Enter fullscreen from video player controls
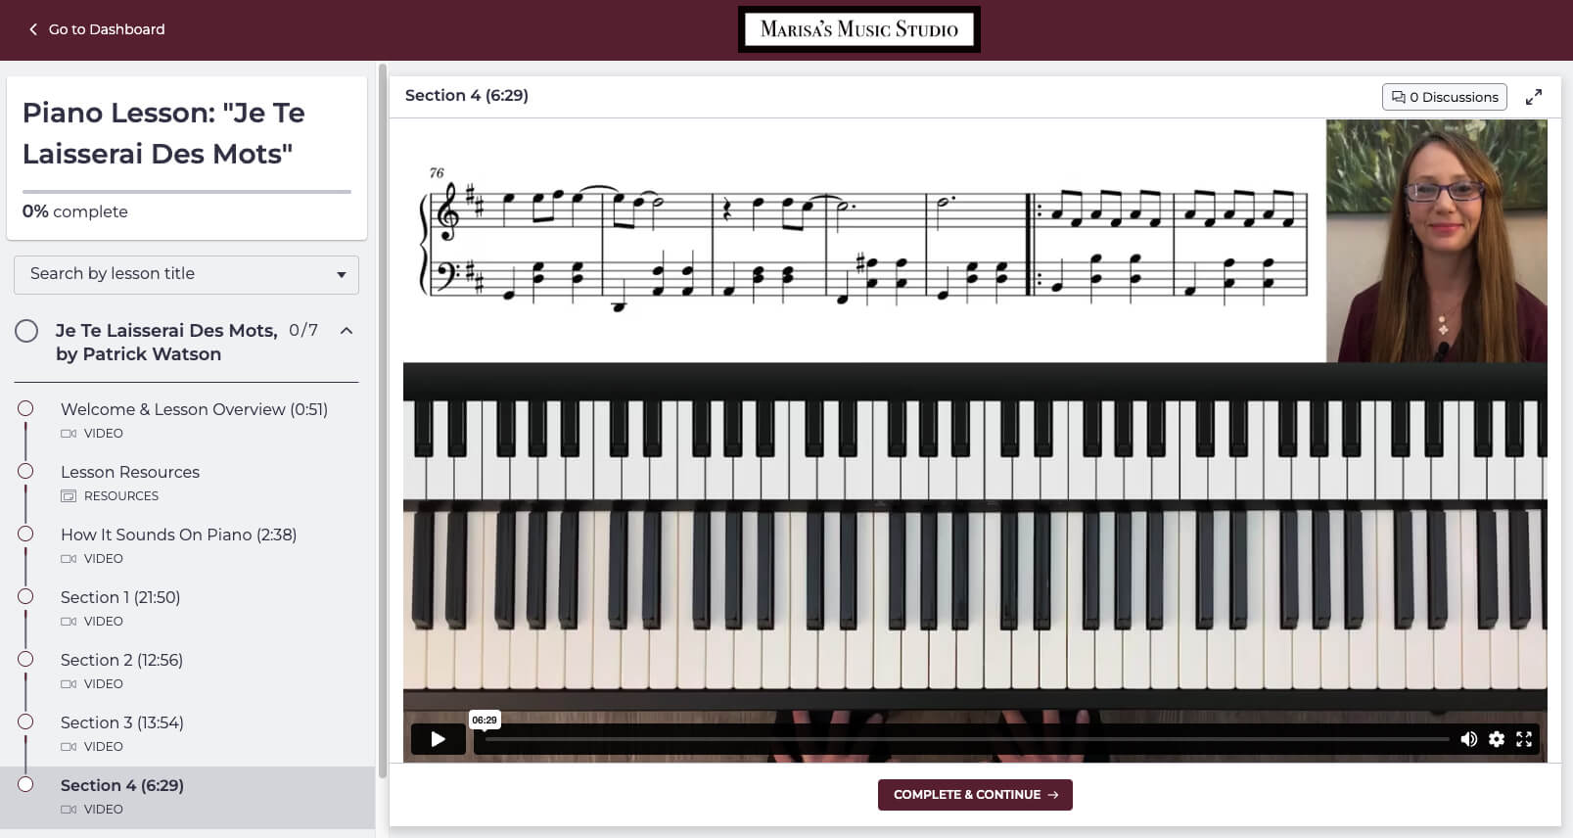This screenshot has height=838, width=1573. point(1524,739)
